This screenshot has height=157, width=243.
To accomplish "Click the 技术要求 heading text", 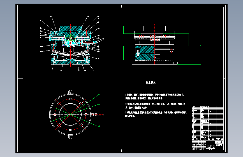I will click(151, 83).
